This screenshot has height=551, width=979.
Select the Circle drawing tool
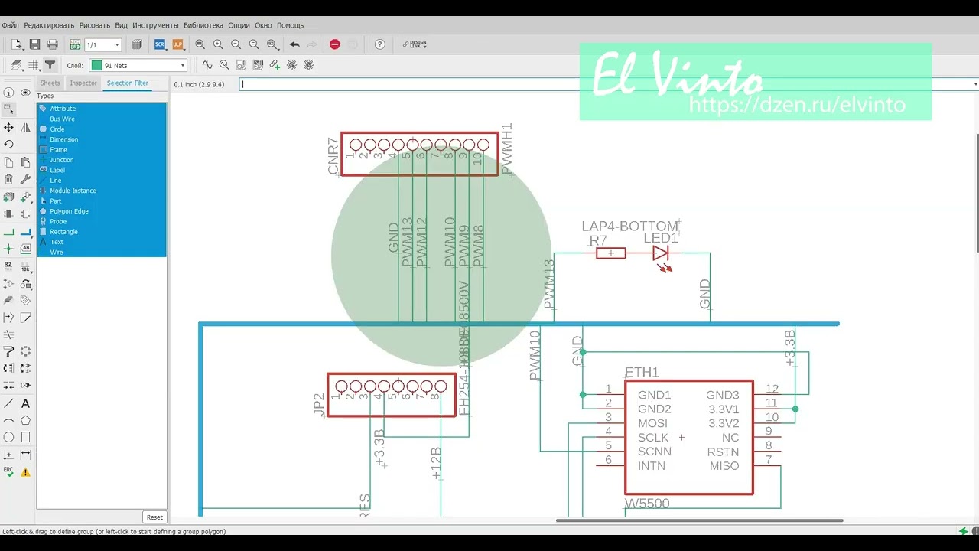pyautogui.click(x=9, y=438)
